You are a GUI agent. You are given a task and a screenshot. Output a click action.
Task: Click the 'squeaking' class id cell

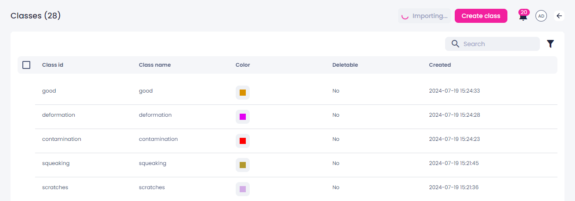click(56, 163)
